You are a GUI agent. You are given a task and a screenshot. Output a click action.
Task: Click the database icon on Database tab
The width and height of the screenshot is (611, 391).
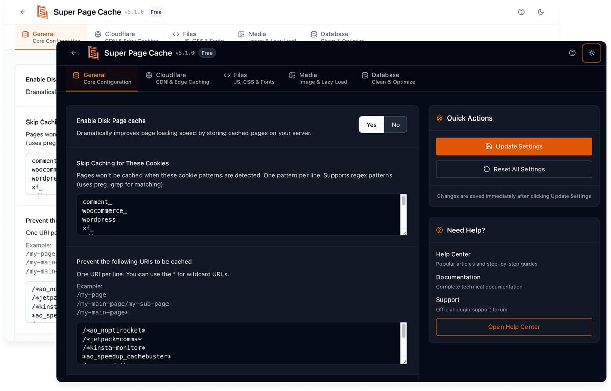[x=365, y=75]
